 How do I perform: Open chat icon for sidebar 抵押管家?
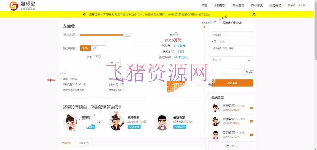(x=252, y=122)
